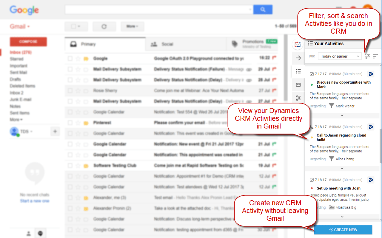382x238 pixels.
Task: Click the contacts icon at bottom left
Action: [29, 234]
